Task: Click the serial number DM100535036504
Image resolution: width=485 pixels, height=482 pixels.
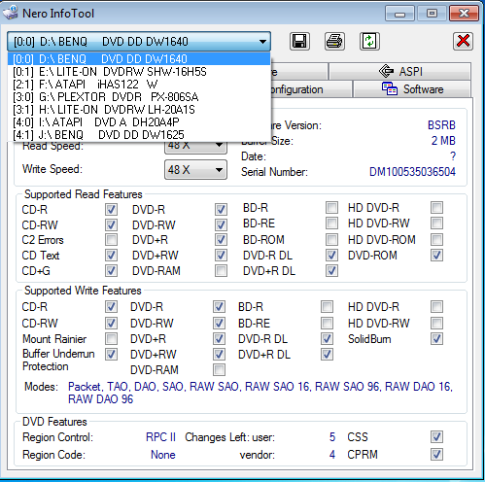Action: [x=412, y=172]
